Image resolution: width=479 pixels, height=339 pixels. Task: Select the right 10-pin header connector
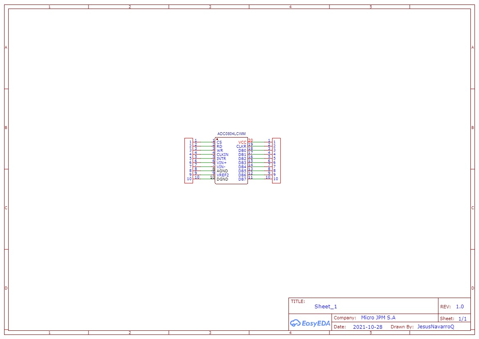pyautogui.click(x=275, y=160)
